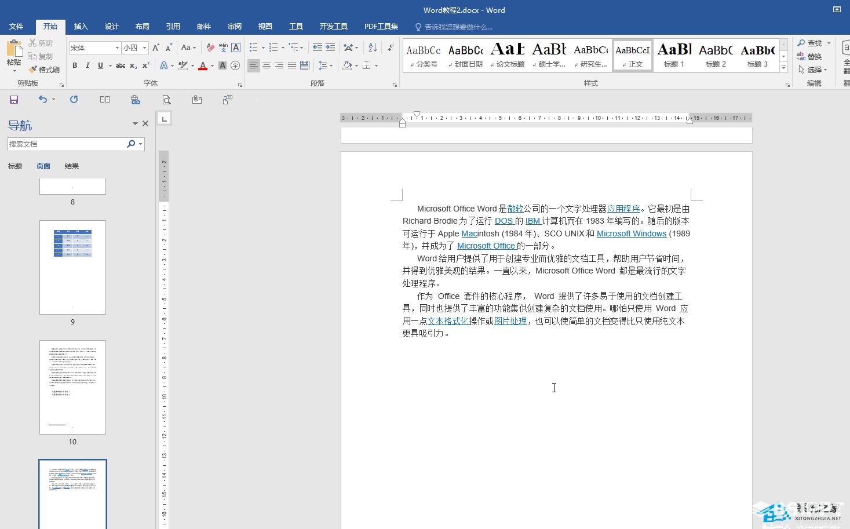Apply character shading icon
The height and width of the screenshot is (529, 850).
[x=222, y=65]
